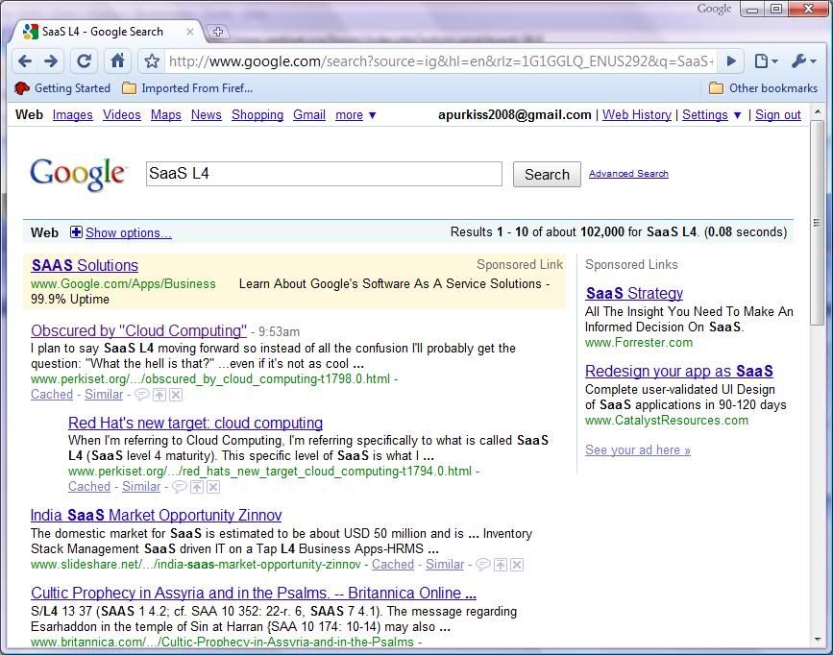Click the Go arrow next to address bar
This screenshot has height=655, width=833.
(x=731, y=61)
